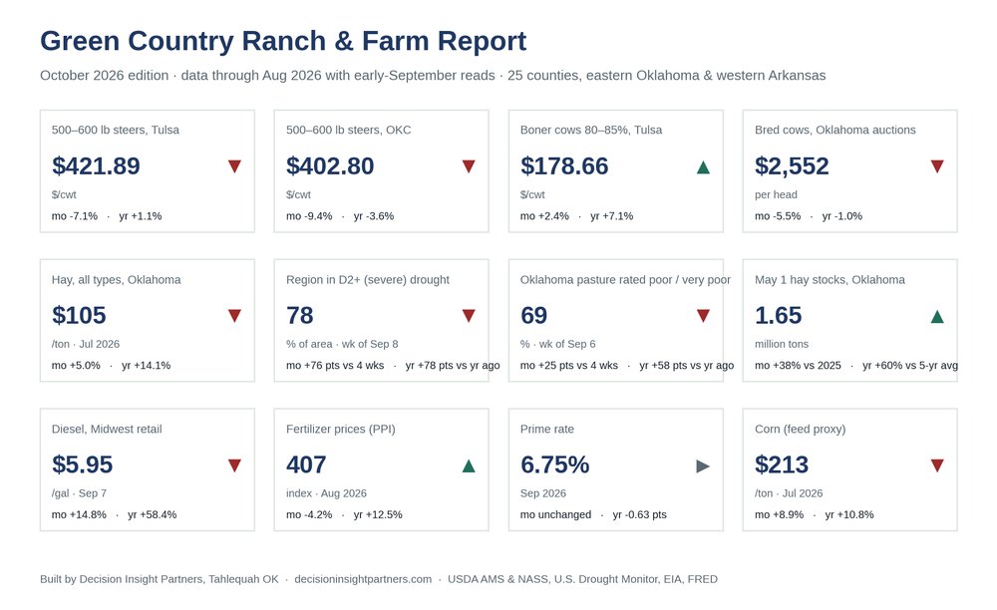Click the green up arrow on hay stocks card
Image resolution: width=997 pixels, height=610 pixels.
pyautogui.click(x=937, y=316)
